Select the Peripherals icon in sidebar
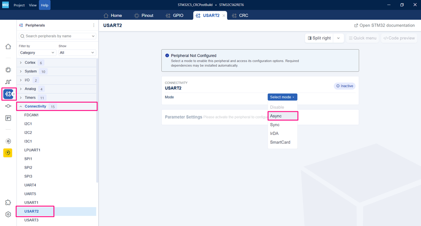This screenshot has height=226, width=421. (8, 94)
